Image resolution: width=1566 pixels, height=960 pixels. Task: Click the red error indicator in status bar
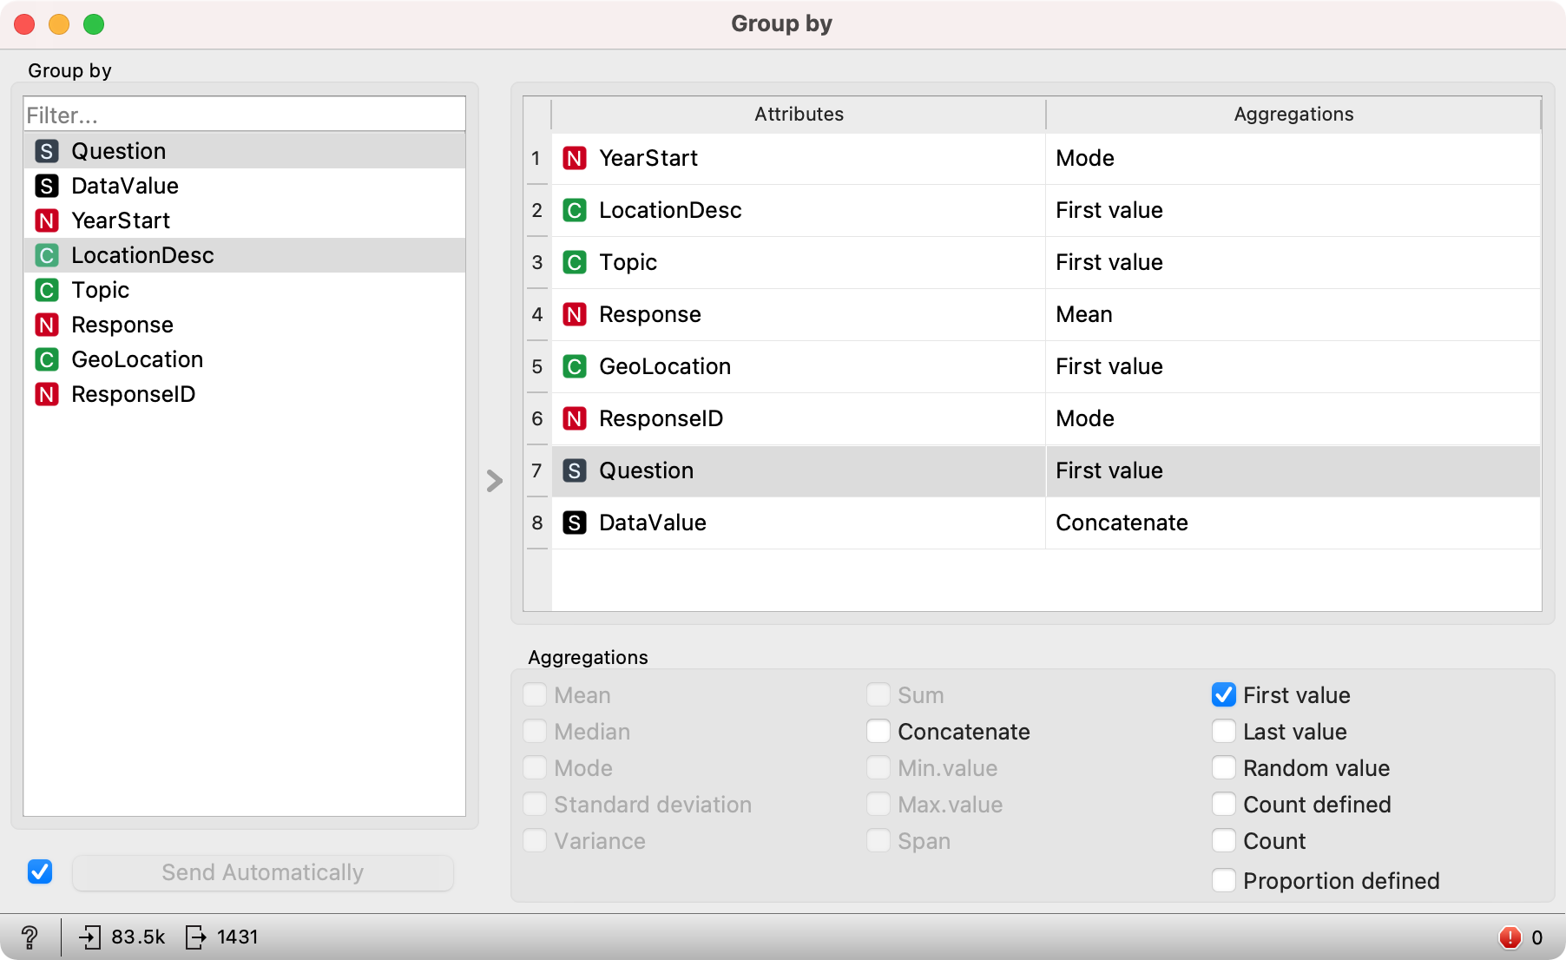coord(1510,937)
